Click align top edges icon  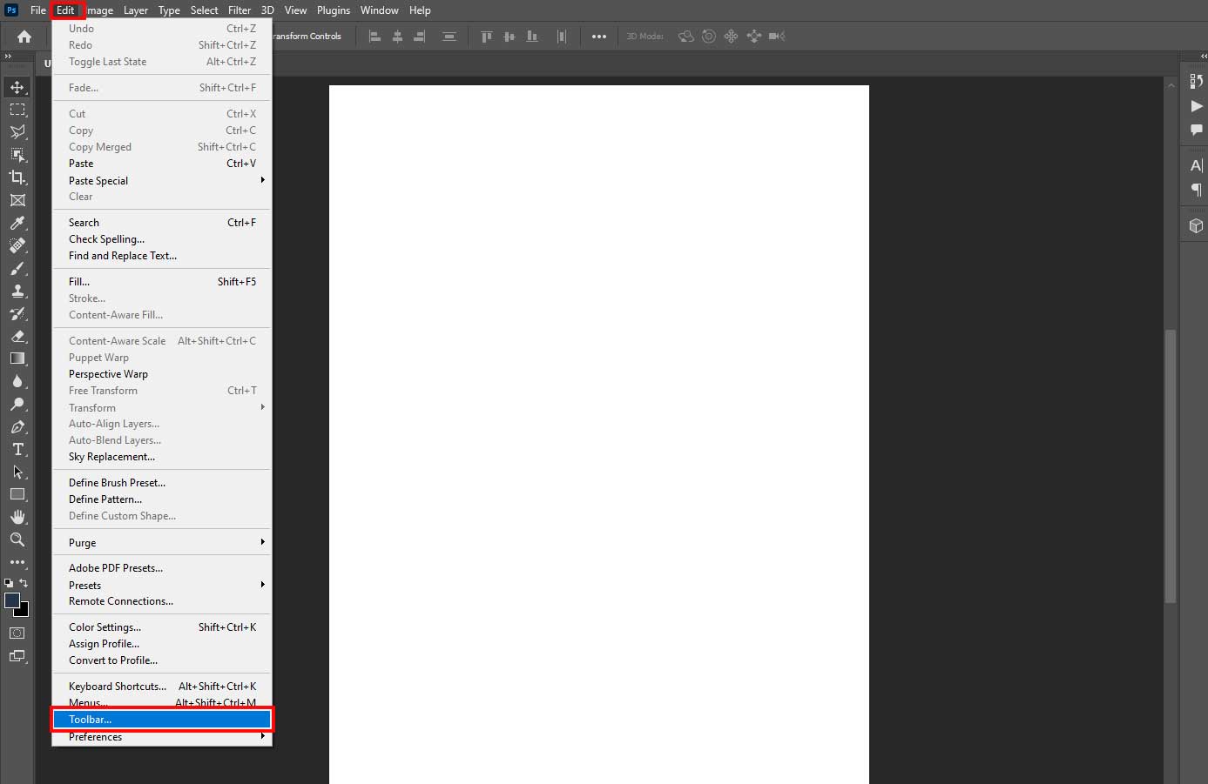click(x=487, y=37)
